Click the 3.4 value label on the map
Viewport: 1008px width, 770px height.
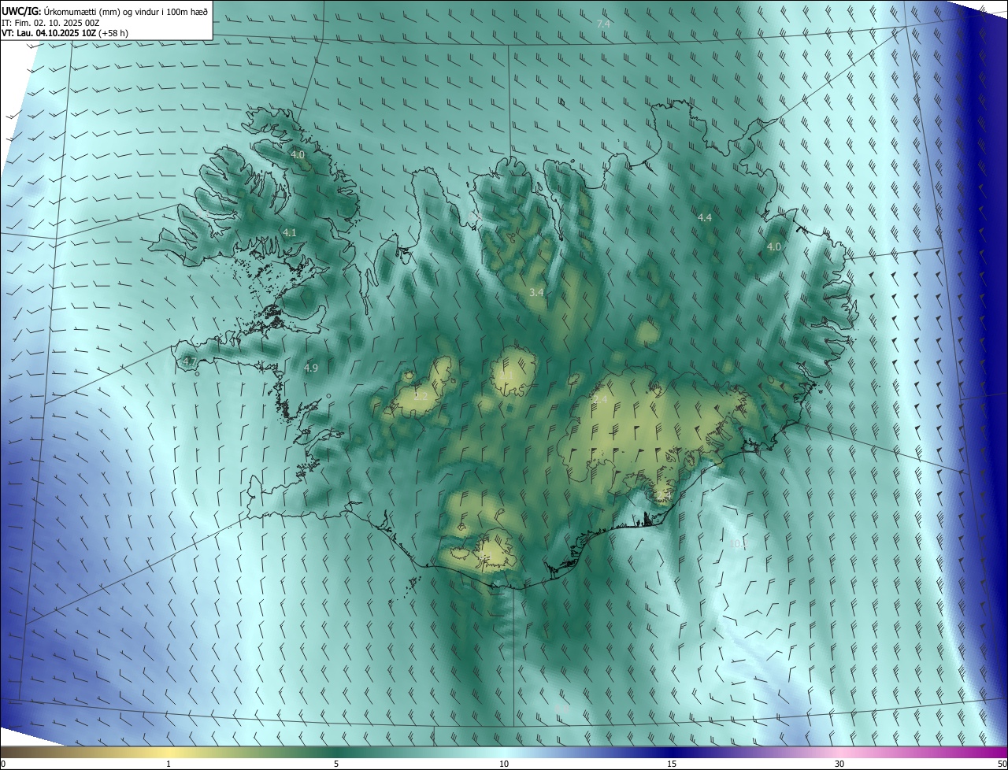point(536,293)
